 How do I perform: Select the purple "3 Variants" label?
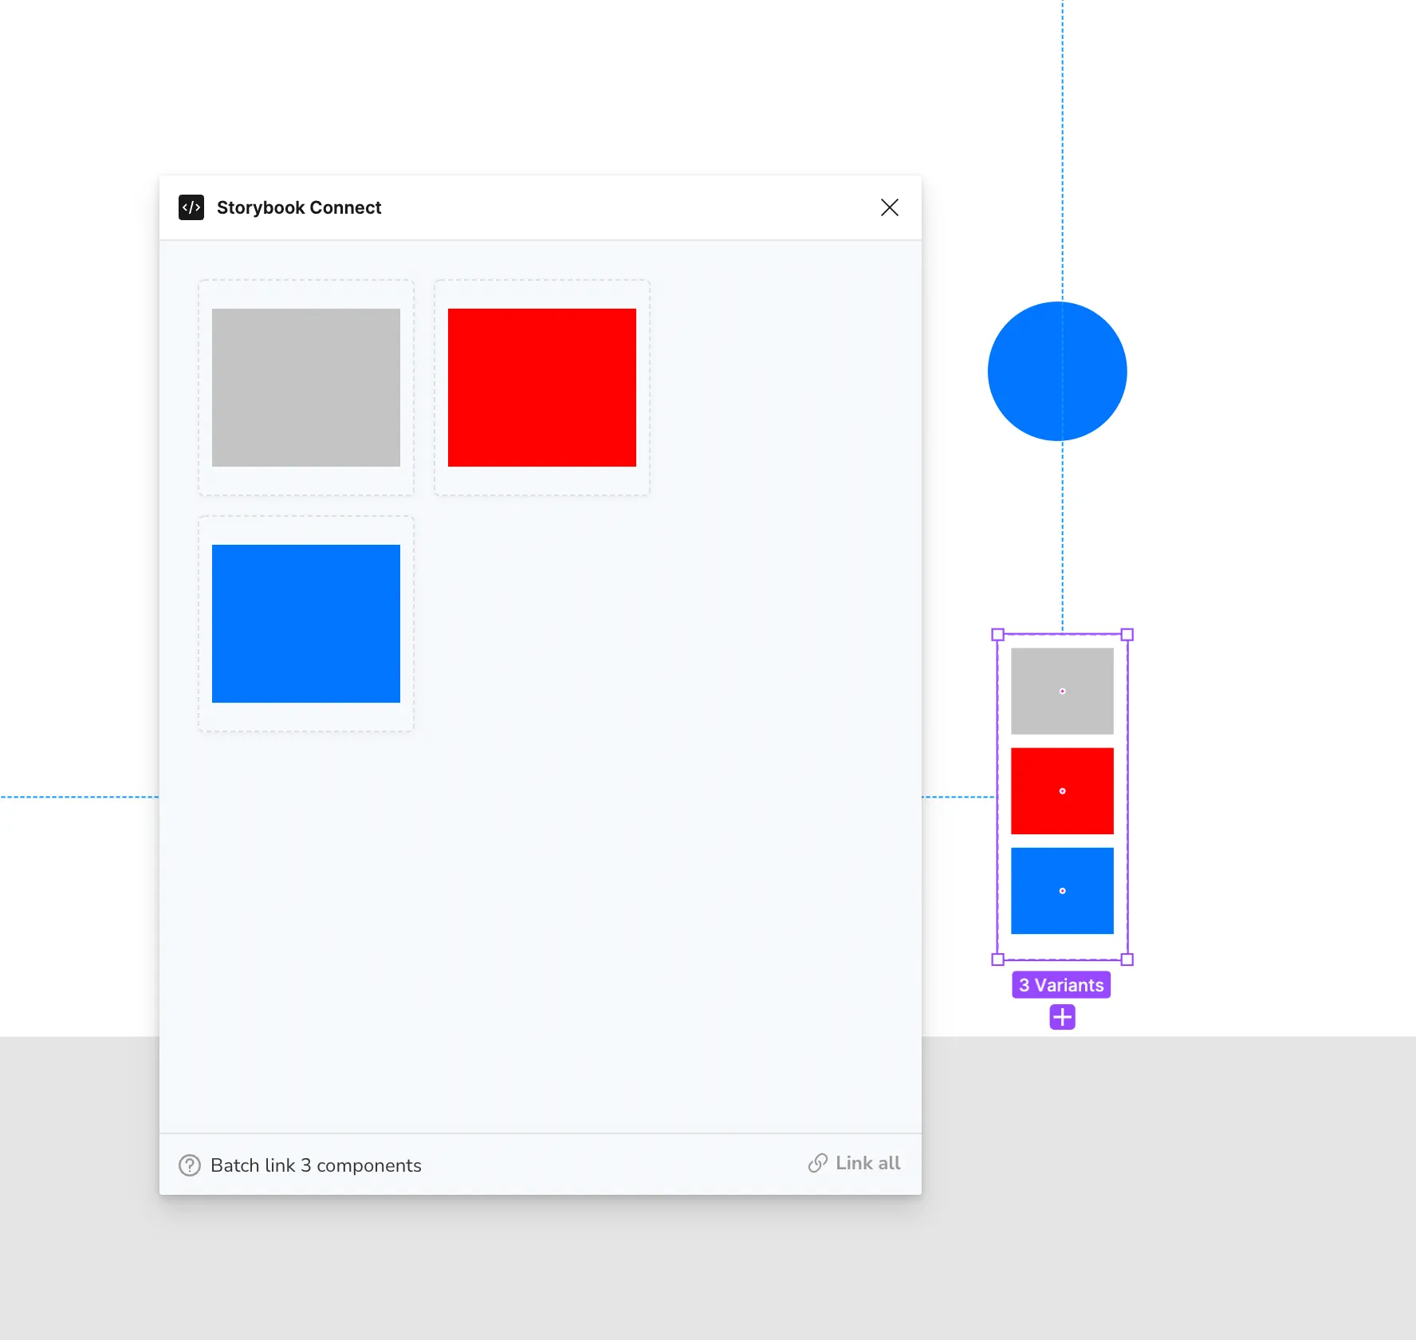[x=1061, y=985]
